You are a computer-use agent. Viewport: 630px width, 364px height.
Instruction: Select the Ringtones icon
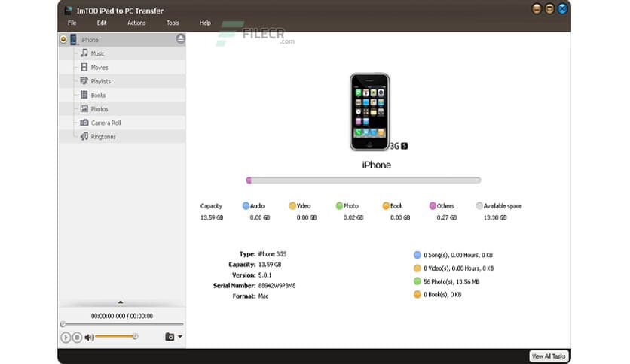84,136
